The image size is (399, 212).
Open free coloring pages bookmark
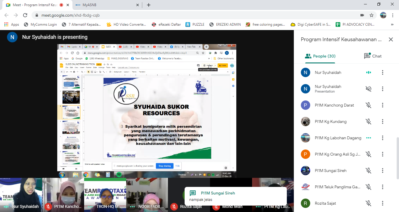tap(266, 25)
